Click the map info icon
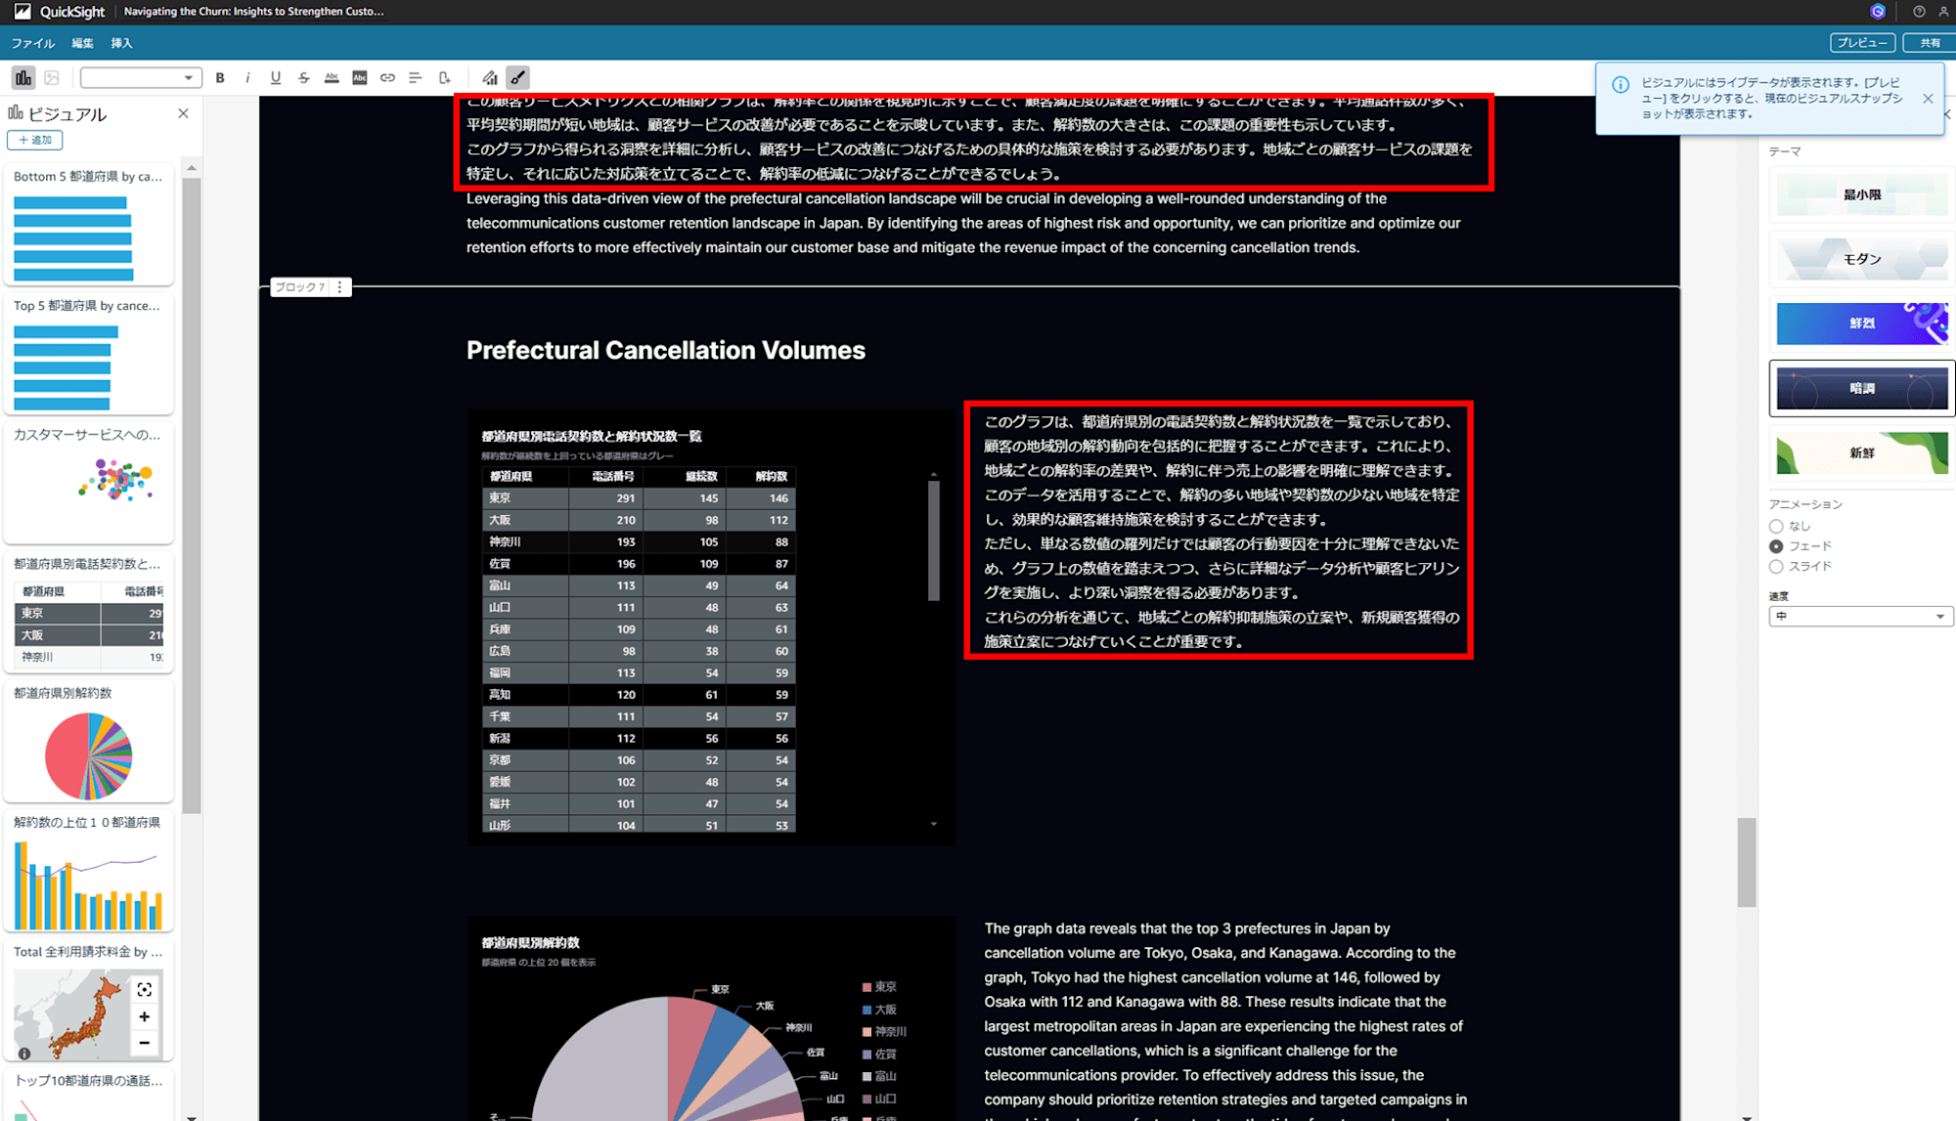This screenshot has width=1956, height=1121. point(24,1054)
